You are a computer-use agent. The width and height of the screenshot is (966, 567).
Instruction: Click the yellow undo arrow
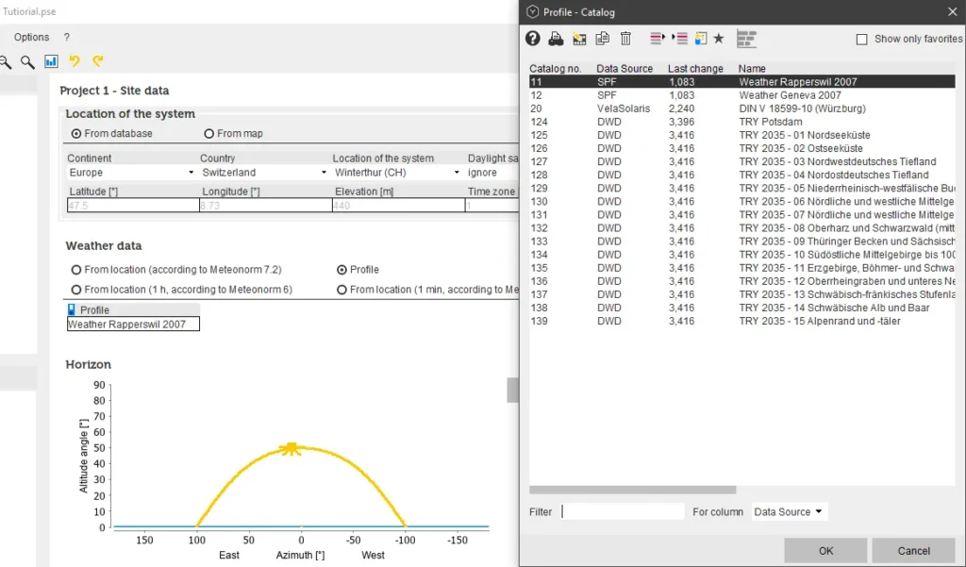(x=75, y=62)
